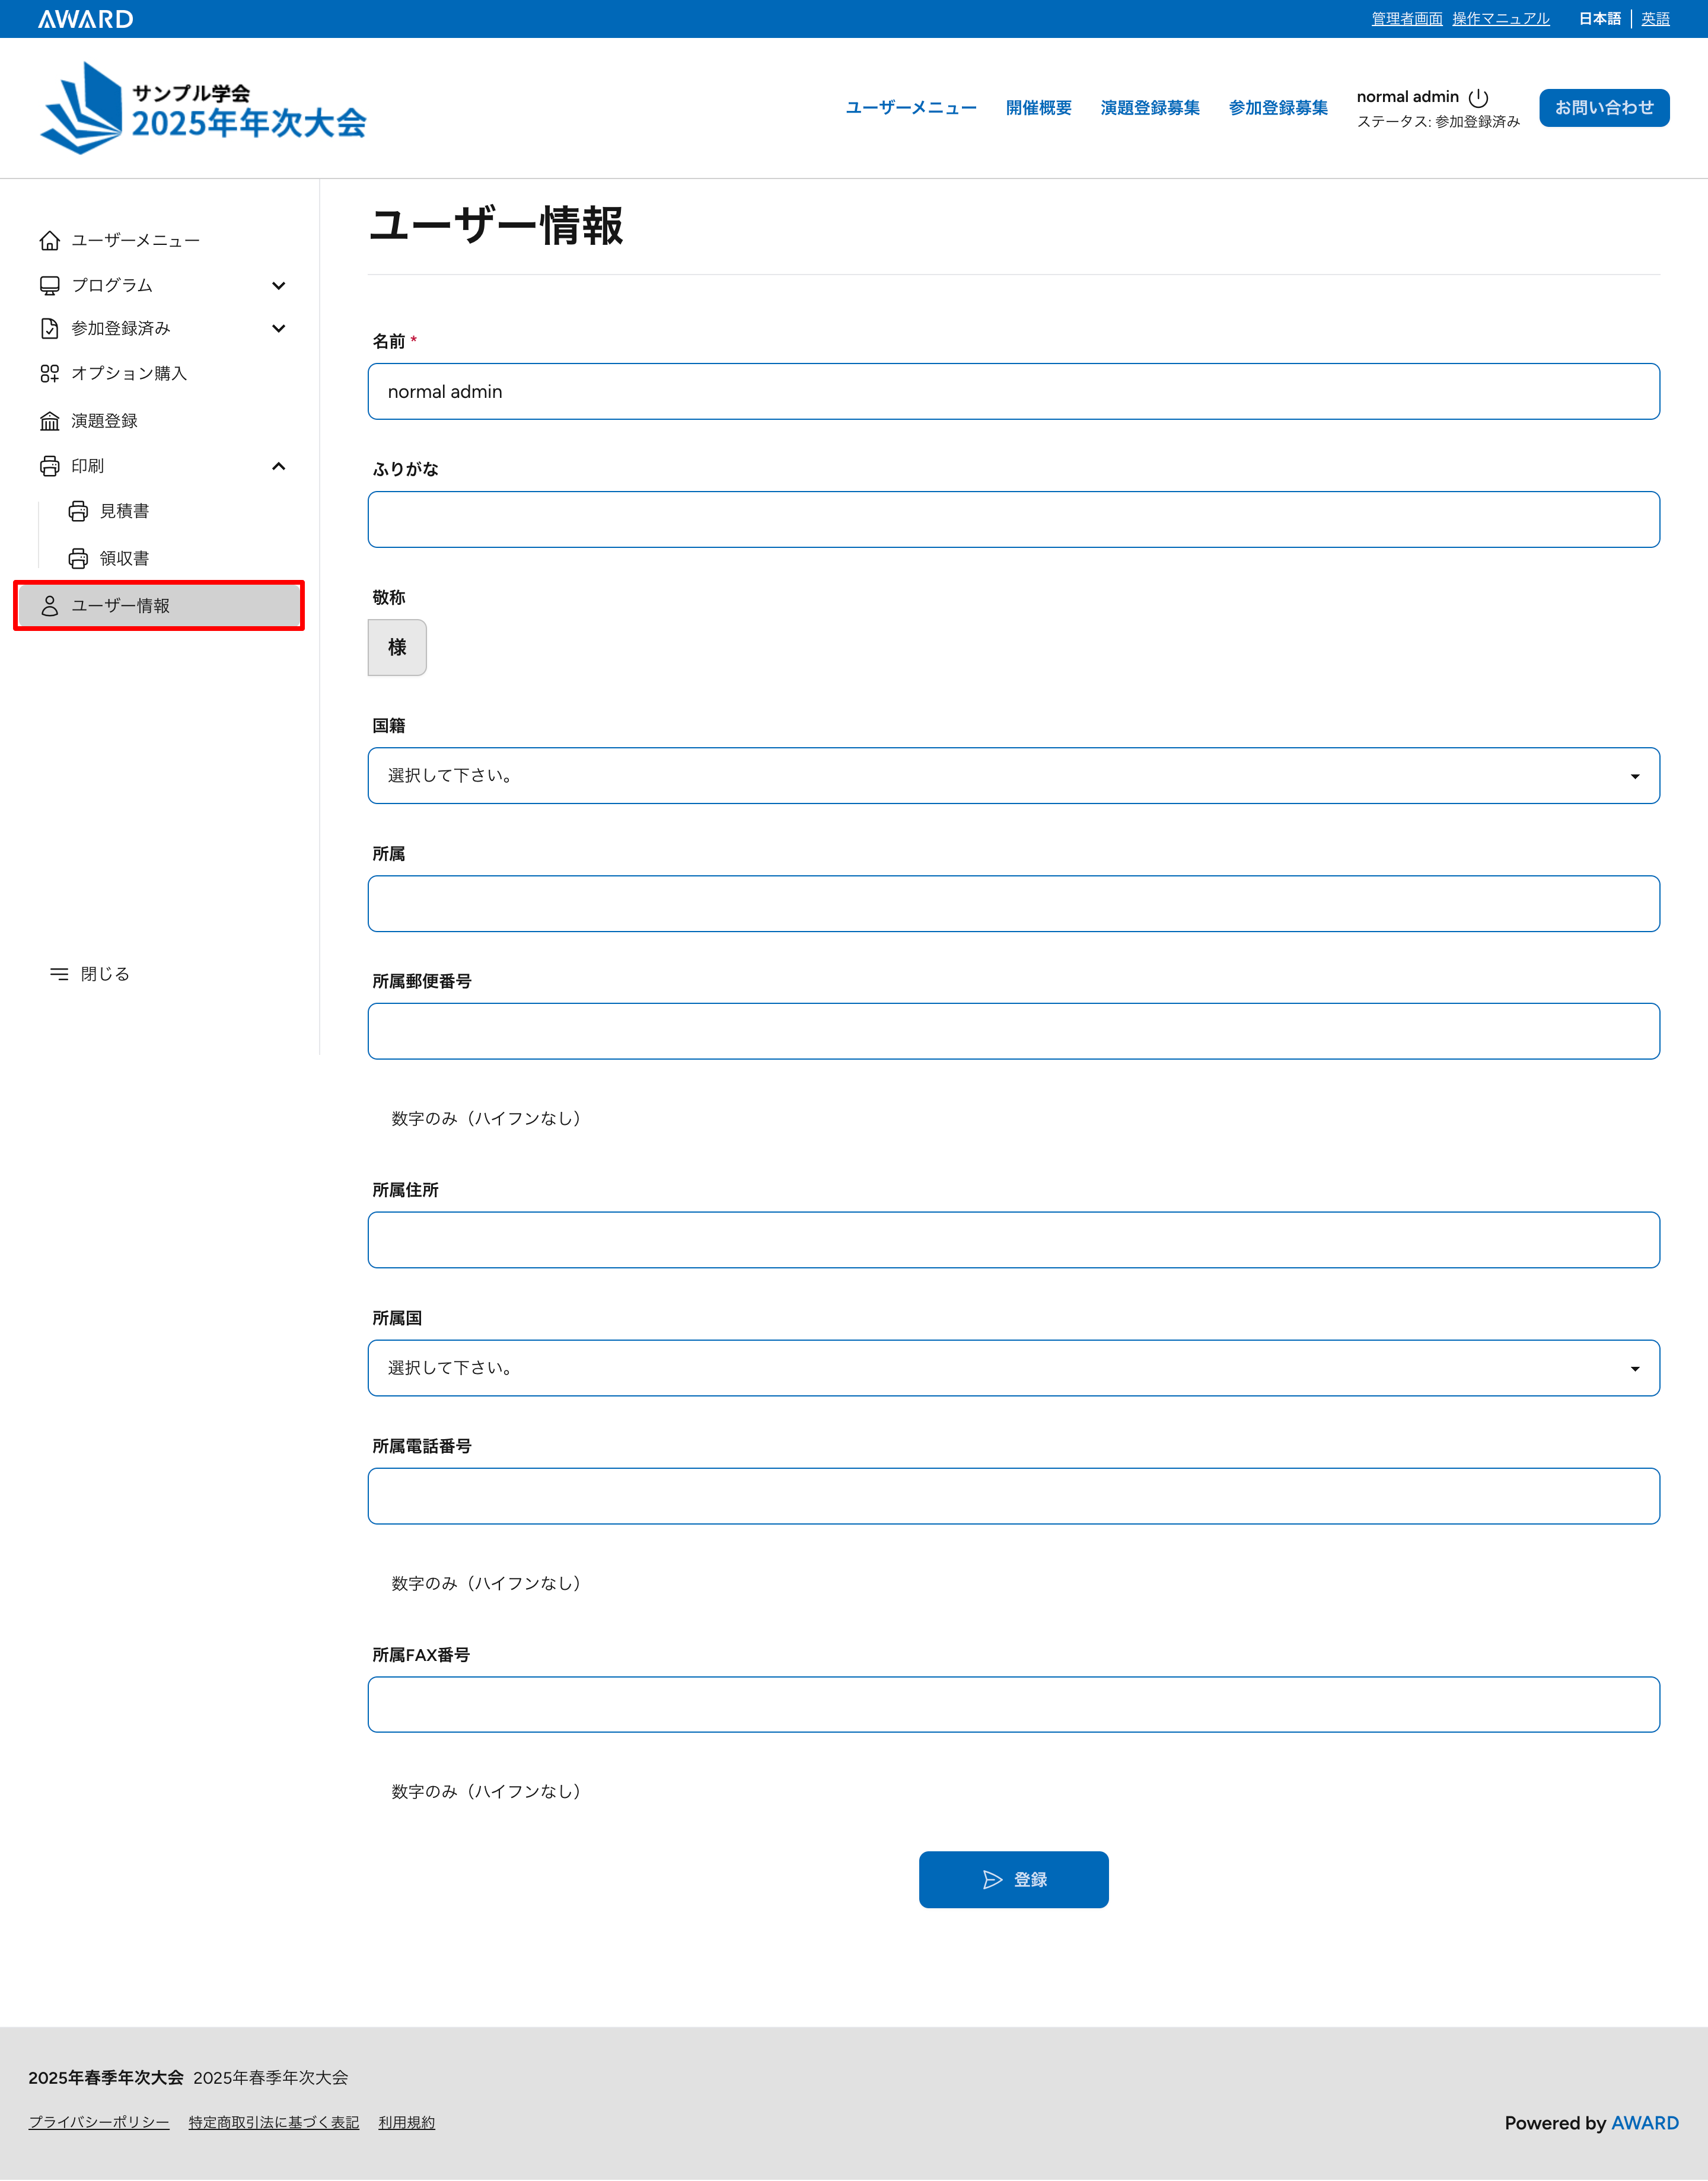Submit the form with 登録 button

pyautogui.click(x=1013, y=1880)
